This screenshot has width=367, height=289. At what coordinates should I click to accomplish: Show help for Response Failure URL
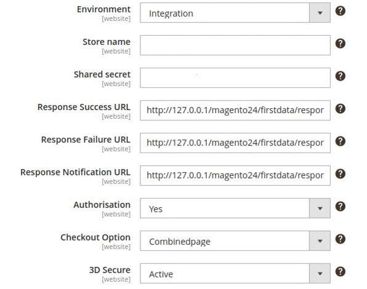coord(340,141)
